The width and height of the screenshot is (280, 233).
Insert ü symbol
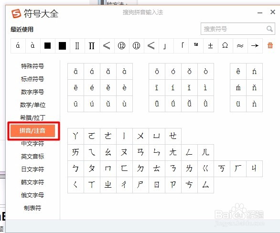click(238, 104)
